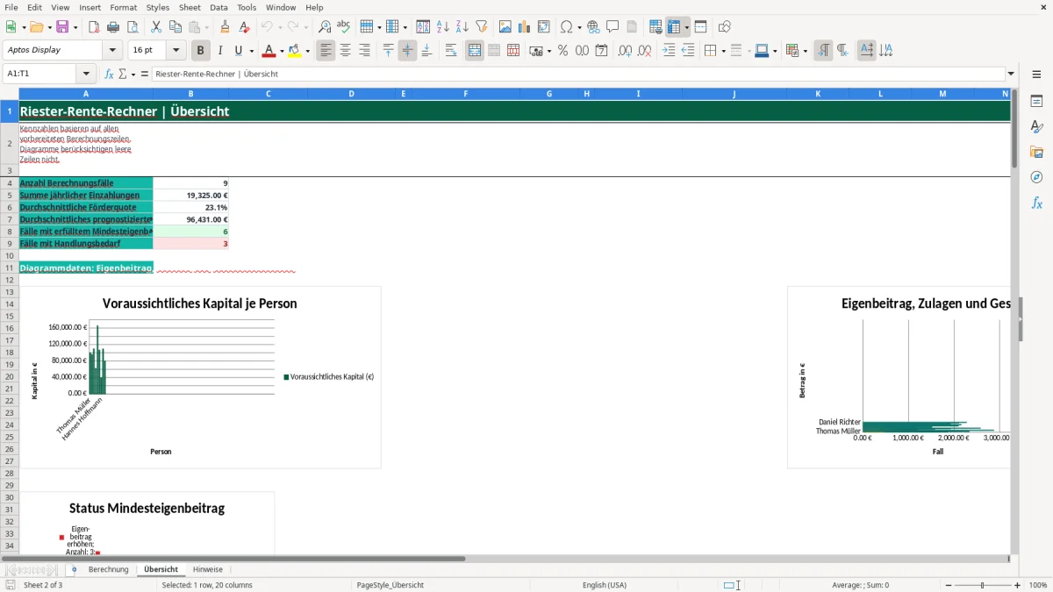Click the PageStyle_Übersicht status entry
Viewport: 1053px width, 592px height.
pyautogui.click(x=390, y=585)
